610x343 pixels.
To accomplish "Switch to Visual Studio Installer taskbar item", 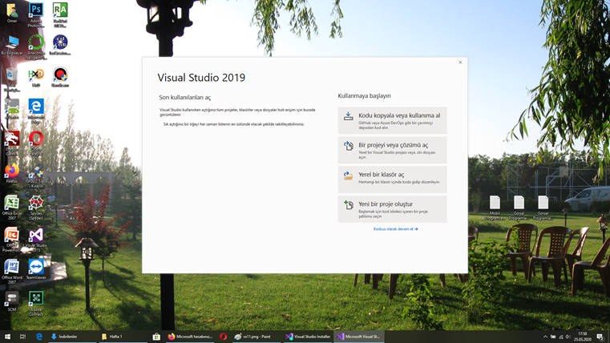I will (x=309, y=337).
